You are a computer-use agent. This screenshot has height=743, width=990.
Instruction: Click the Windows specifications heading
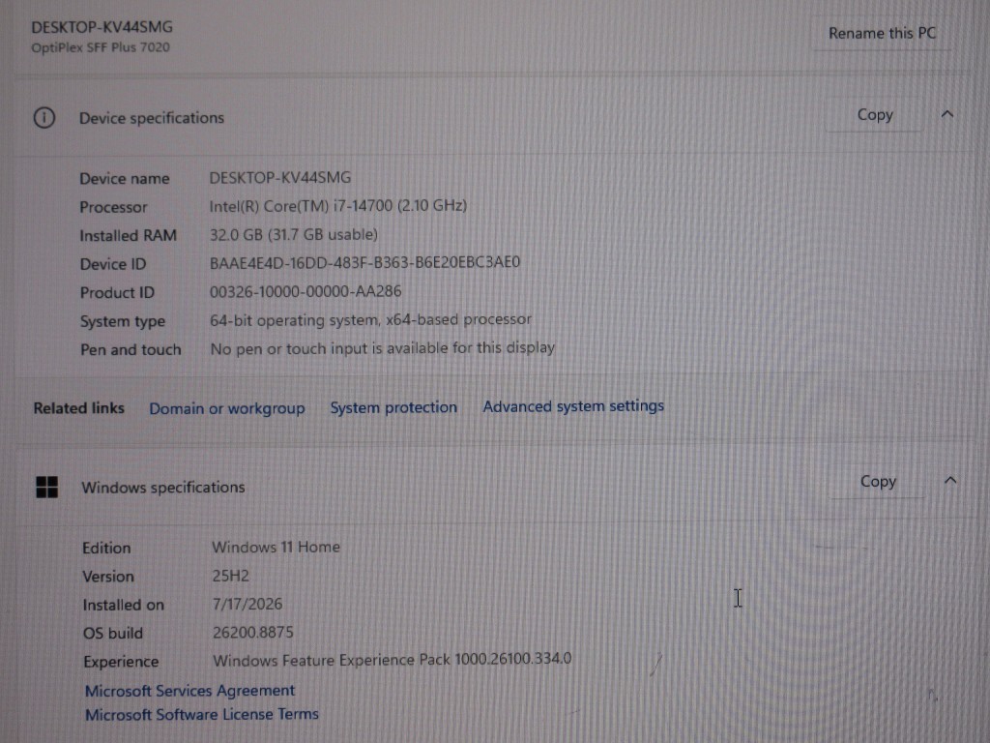click(162, 488)
